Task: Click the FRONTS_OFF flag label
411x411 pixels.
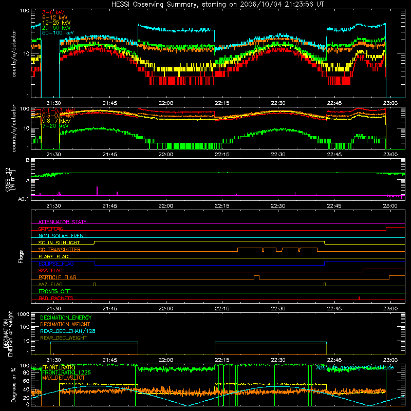Action: coord(54,291)
